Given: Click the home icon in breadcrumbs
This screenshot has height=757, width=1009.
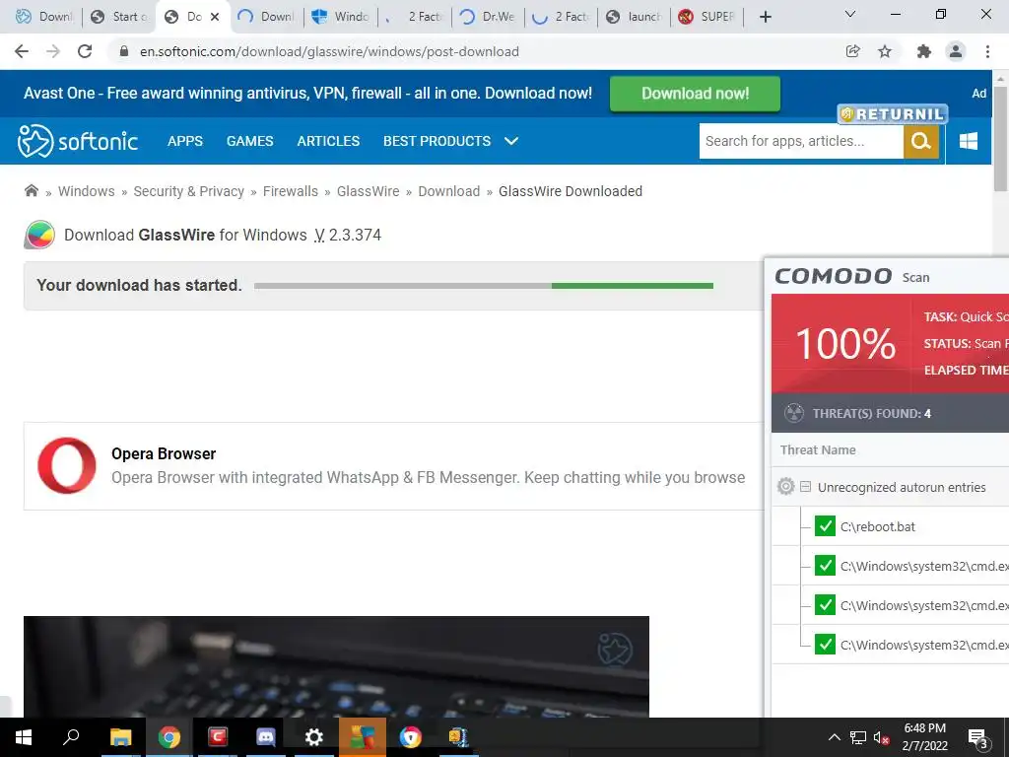Looking at the screenshot, I should point(31,190).
